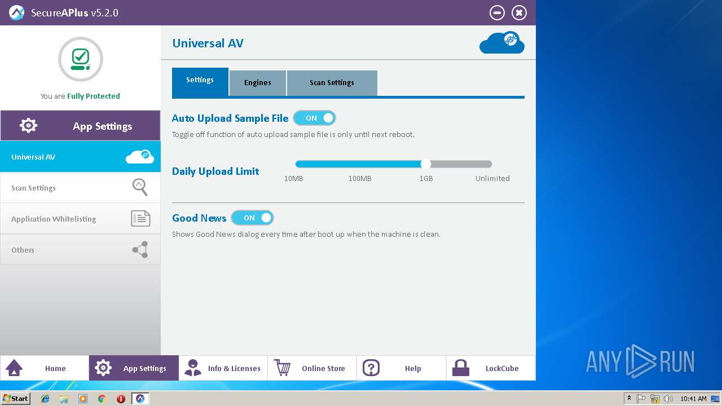Select Scan Settings in the sidebar
The height and width of the screenshot is (406, 722).
coord(80,188)
